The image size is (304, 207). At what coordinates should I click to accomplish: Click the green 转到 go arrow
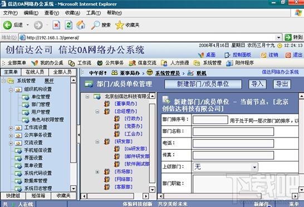click(x=288, y=37)
